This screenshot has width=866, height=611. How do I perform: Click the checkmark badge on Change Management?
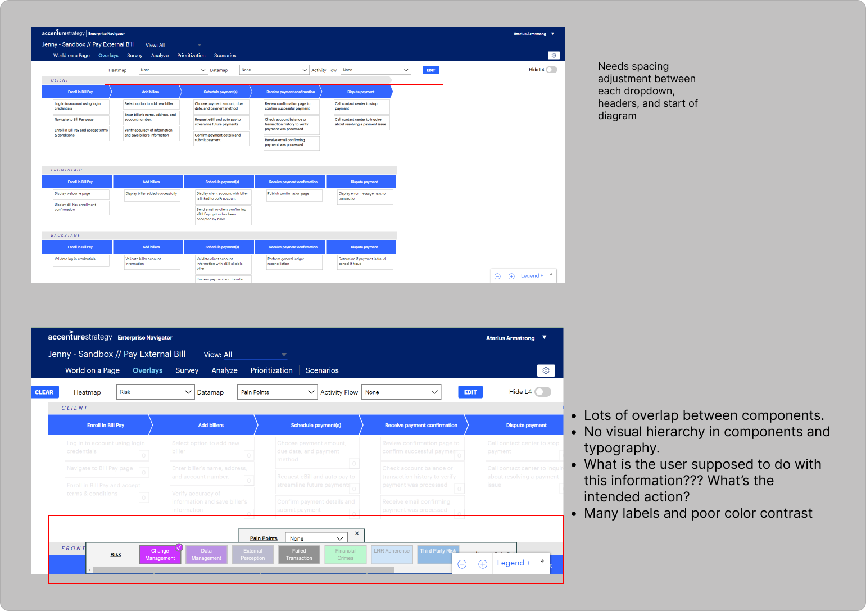(x=179, y=547)
